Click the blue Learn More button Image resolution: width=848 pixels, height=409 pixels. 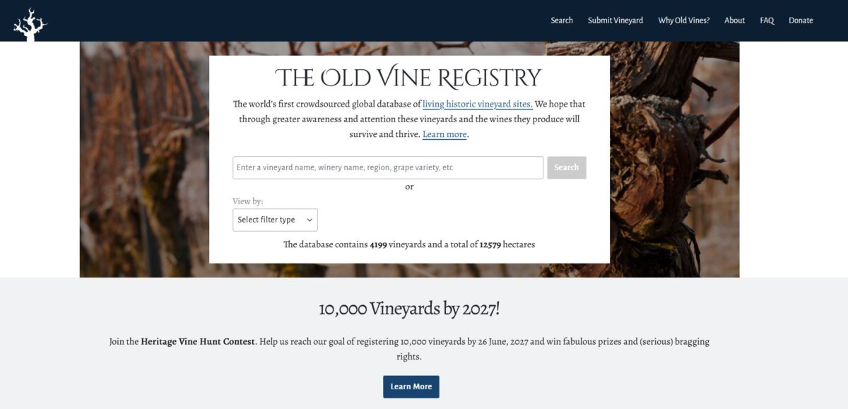click(x=411, y=386)
